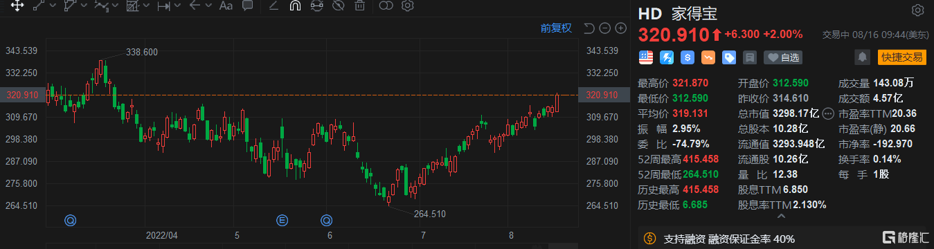Click the gray notes bookmark icon

point(749,57)
